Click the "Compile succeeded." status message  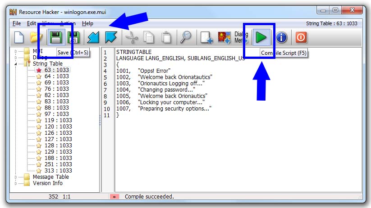149,197
